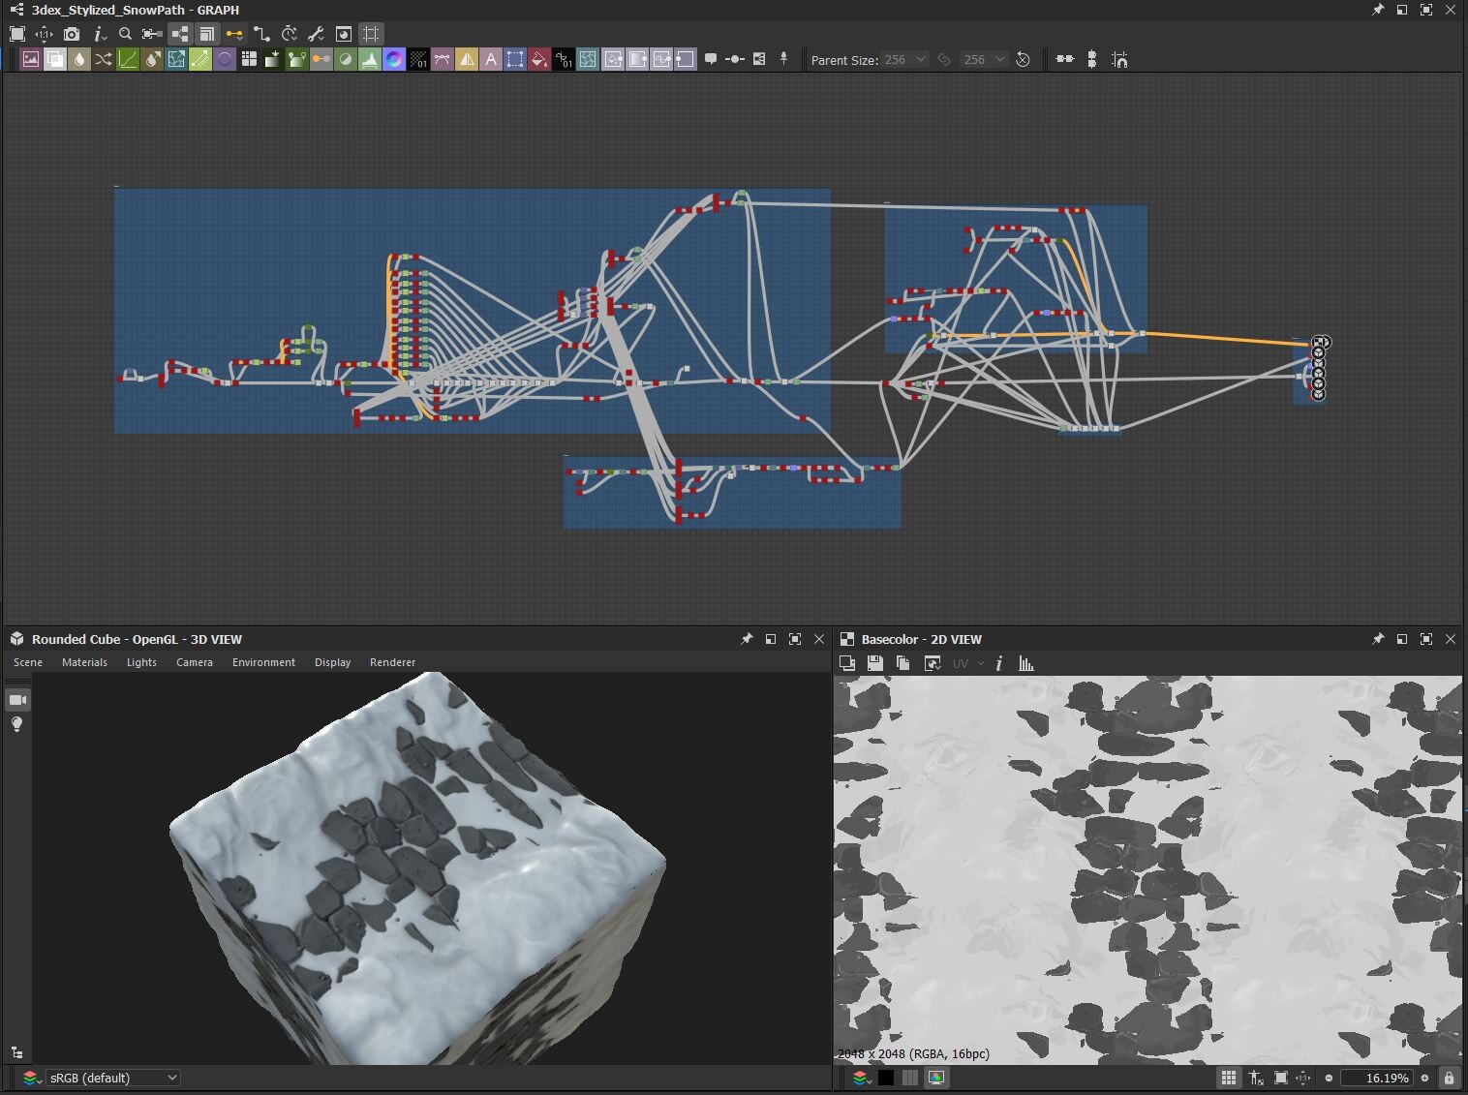Viewport: 1468px width, 1095px height.
Task: Save the current image in the 2D view
Action: point(876,664)
